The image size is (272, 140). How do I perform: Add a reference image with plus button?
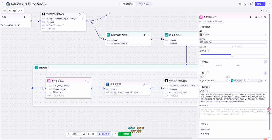click(x=266, y=62)
